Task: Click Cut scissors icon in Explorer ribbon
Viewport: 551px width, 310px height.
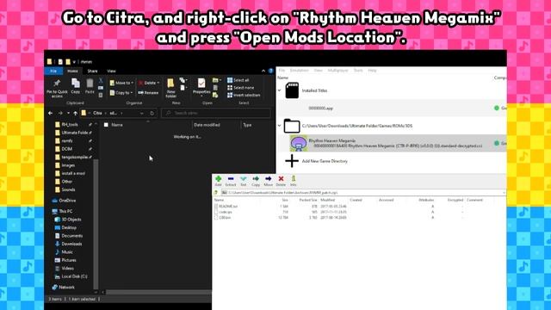Action: [x=101, y=81]
